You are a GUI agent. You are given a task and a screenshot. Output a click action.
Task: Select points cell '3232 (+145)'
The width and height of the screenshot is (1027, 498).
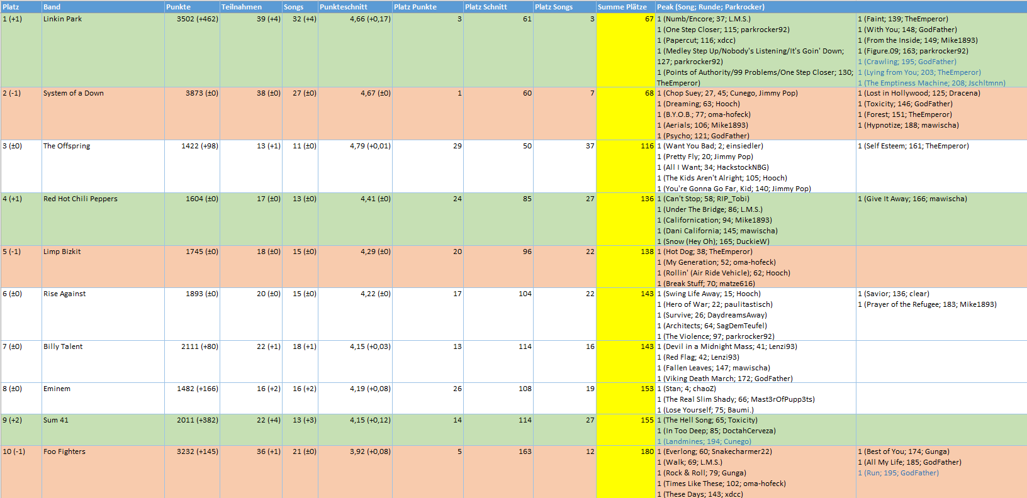[x=192, y=472]
